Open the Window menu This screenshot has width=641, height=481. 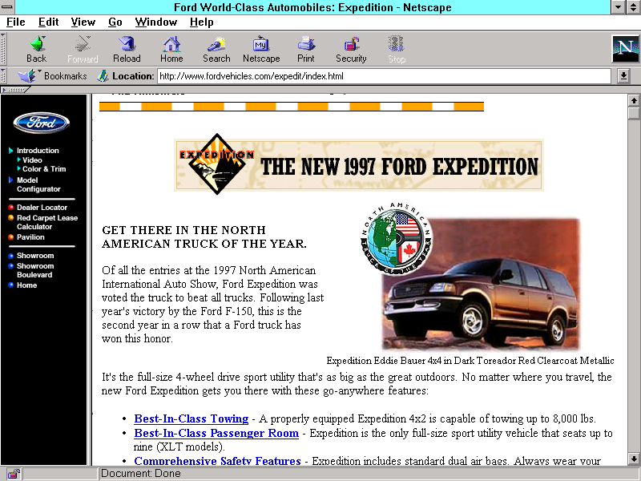pyautogui.click(x=156, y=22)
